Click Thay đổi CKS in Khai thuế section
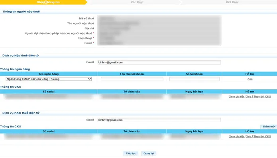 [x=262, y=137]
